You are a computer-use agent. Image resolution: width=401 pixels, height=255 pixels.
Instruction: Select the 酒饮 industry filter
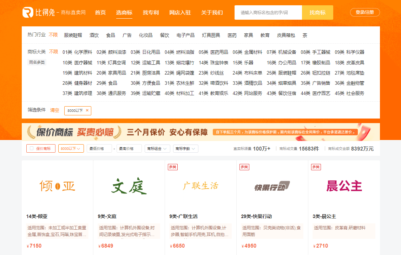click(94, 36)
